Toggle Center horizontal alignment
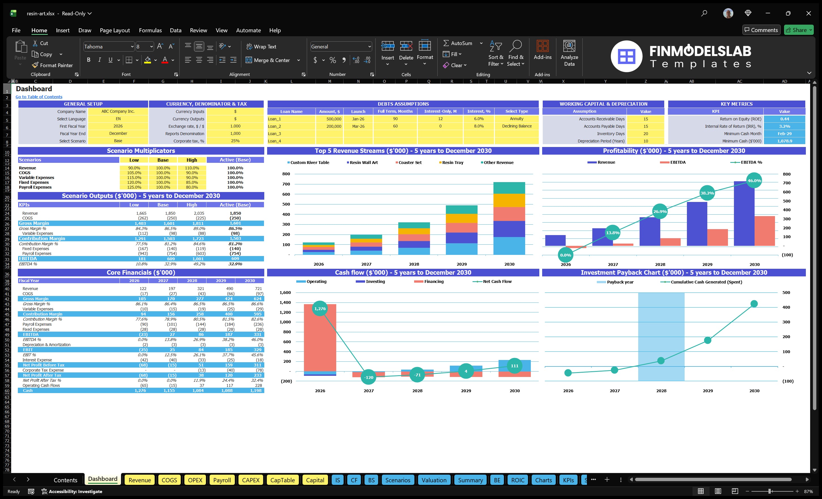 click(199, 60)
